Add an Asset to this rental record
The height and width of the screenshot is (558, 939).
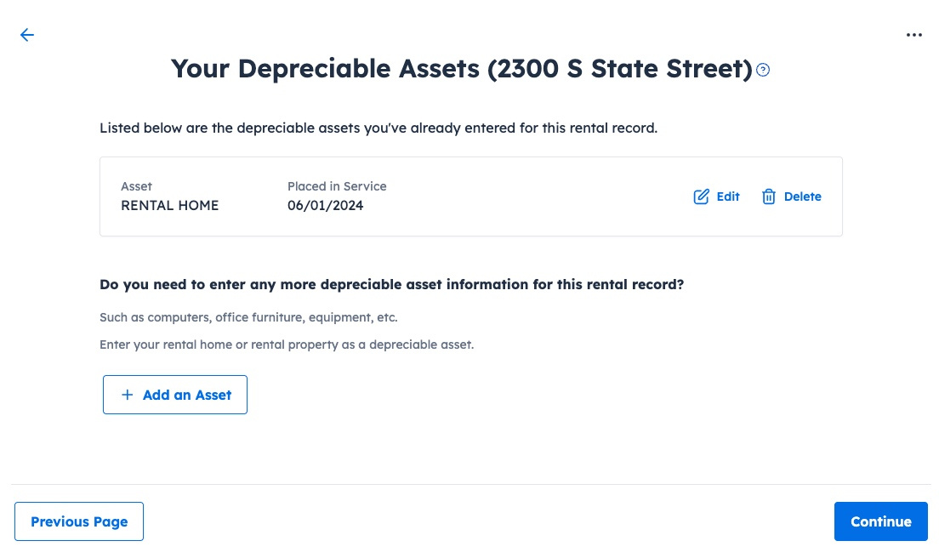coord(175,395)
